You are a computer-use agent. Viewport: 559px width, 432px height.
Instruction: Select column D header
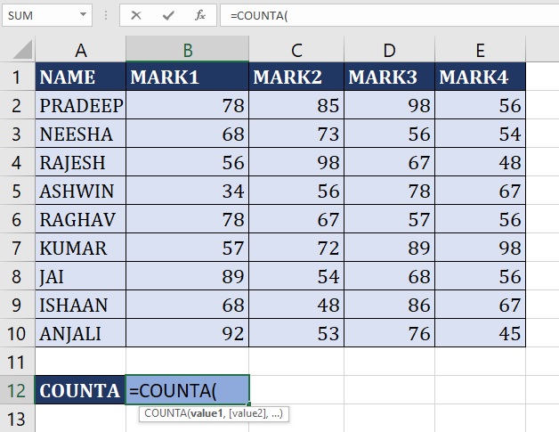pyautogui.click(x=390, y=50)
